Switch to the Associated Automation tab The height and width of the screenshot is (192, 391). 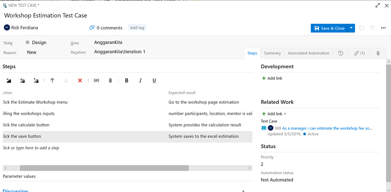308,53
